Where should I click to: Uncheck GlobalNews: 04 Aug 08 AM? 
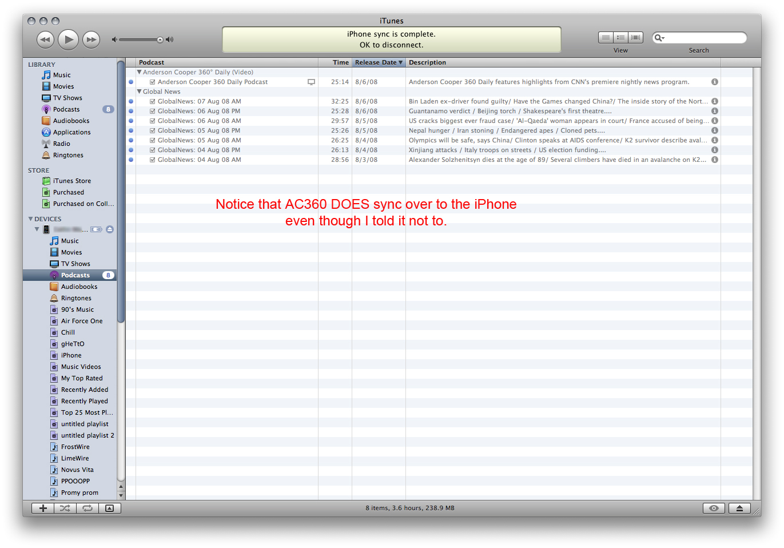[x=153, y=160]
